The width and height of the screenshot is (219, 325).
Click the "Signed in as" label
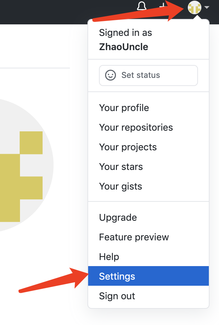point(125,33)
